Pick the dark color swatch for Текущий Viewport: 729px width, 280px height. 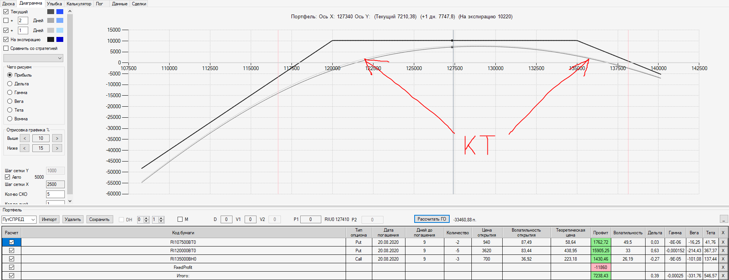51,12
